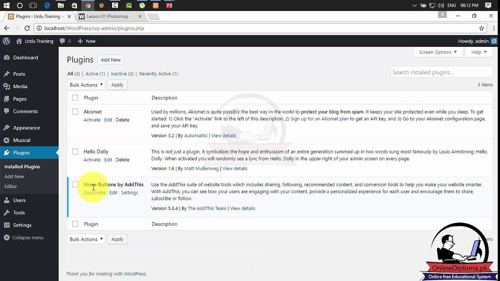The image size is (500, 281).
Task: Open Sign up for an Akismet plan link
Action: pos(320,119)
